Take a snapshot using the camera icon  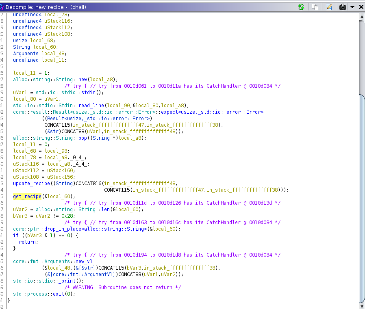tap(342, 7)
